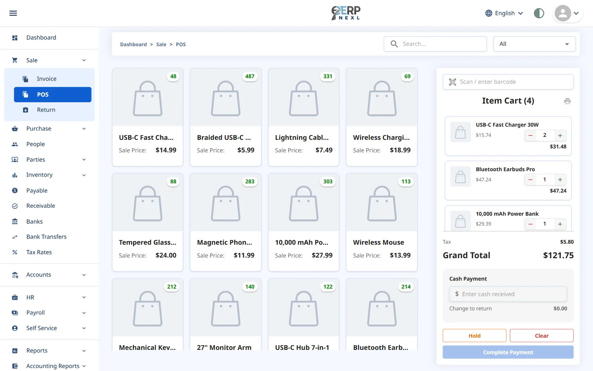
Task: Click the Purchase basket icon
Action: 15,129
